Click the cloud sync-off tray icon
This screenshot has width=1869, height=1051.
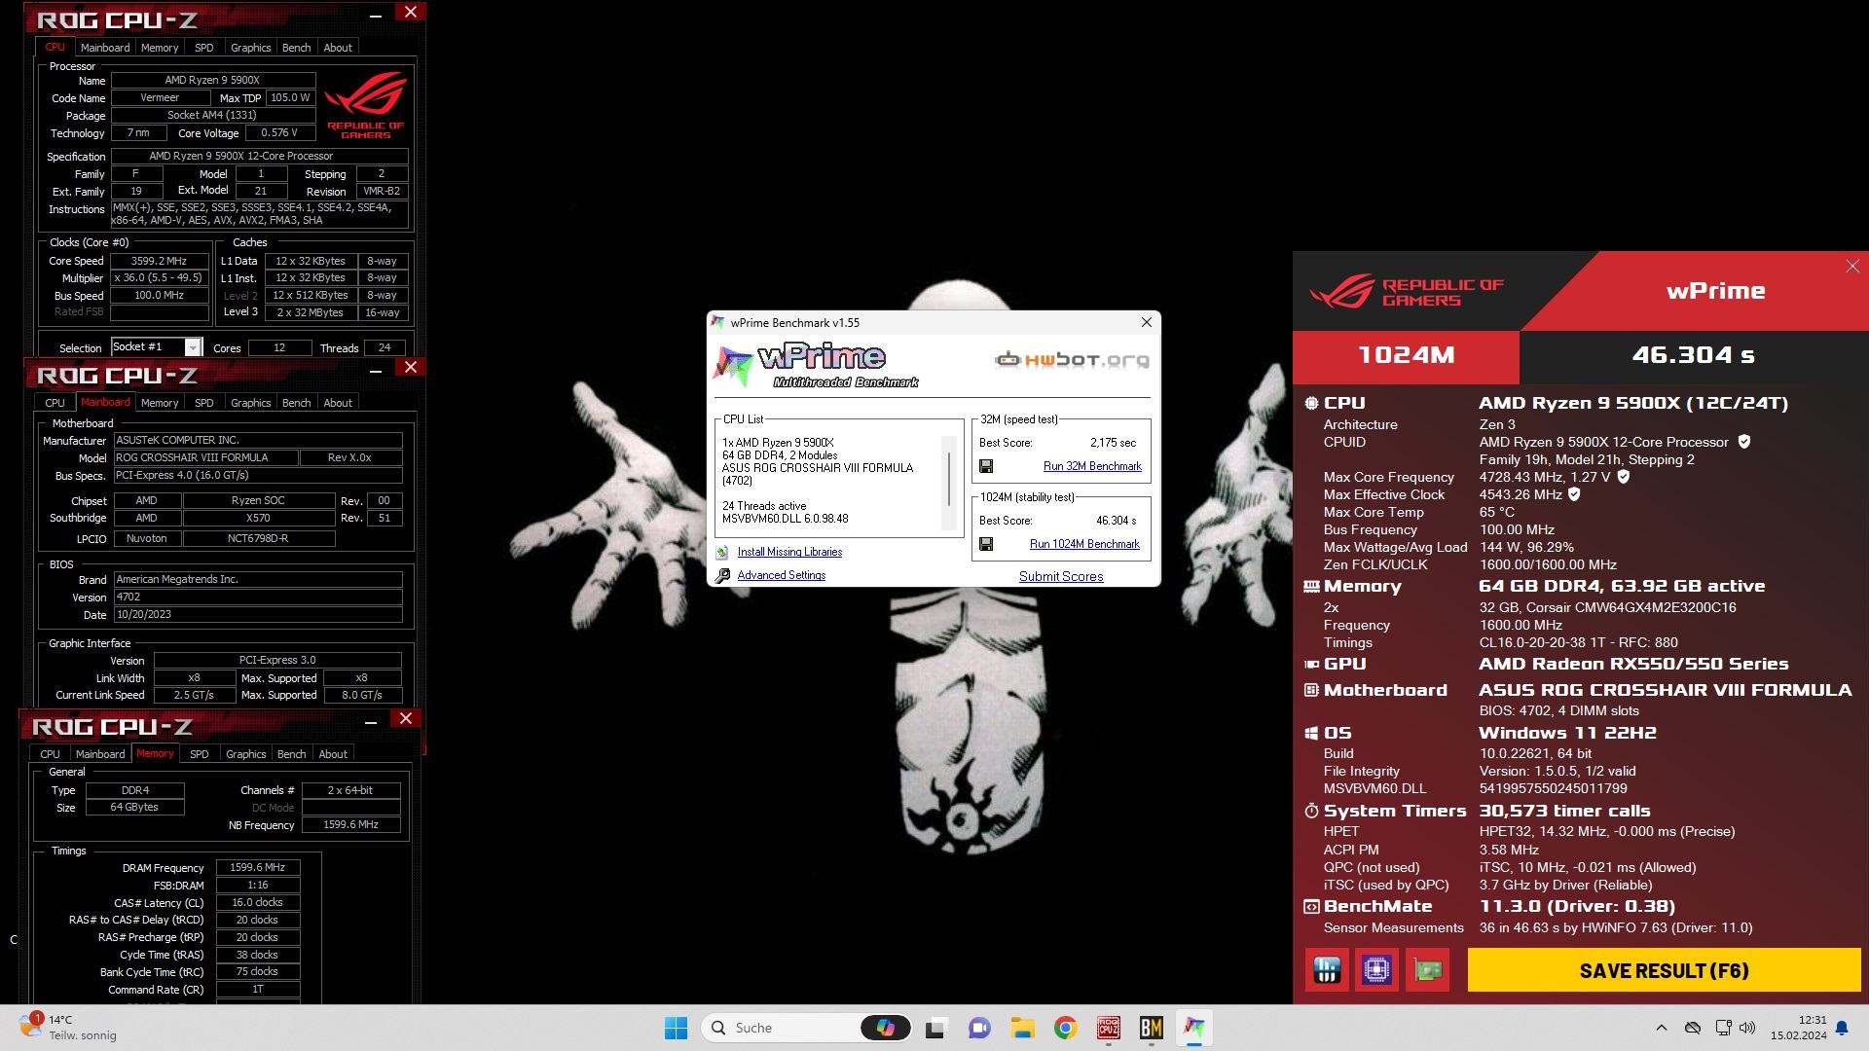[x=1693, y=1028]
